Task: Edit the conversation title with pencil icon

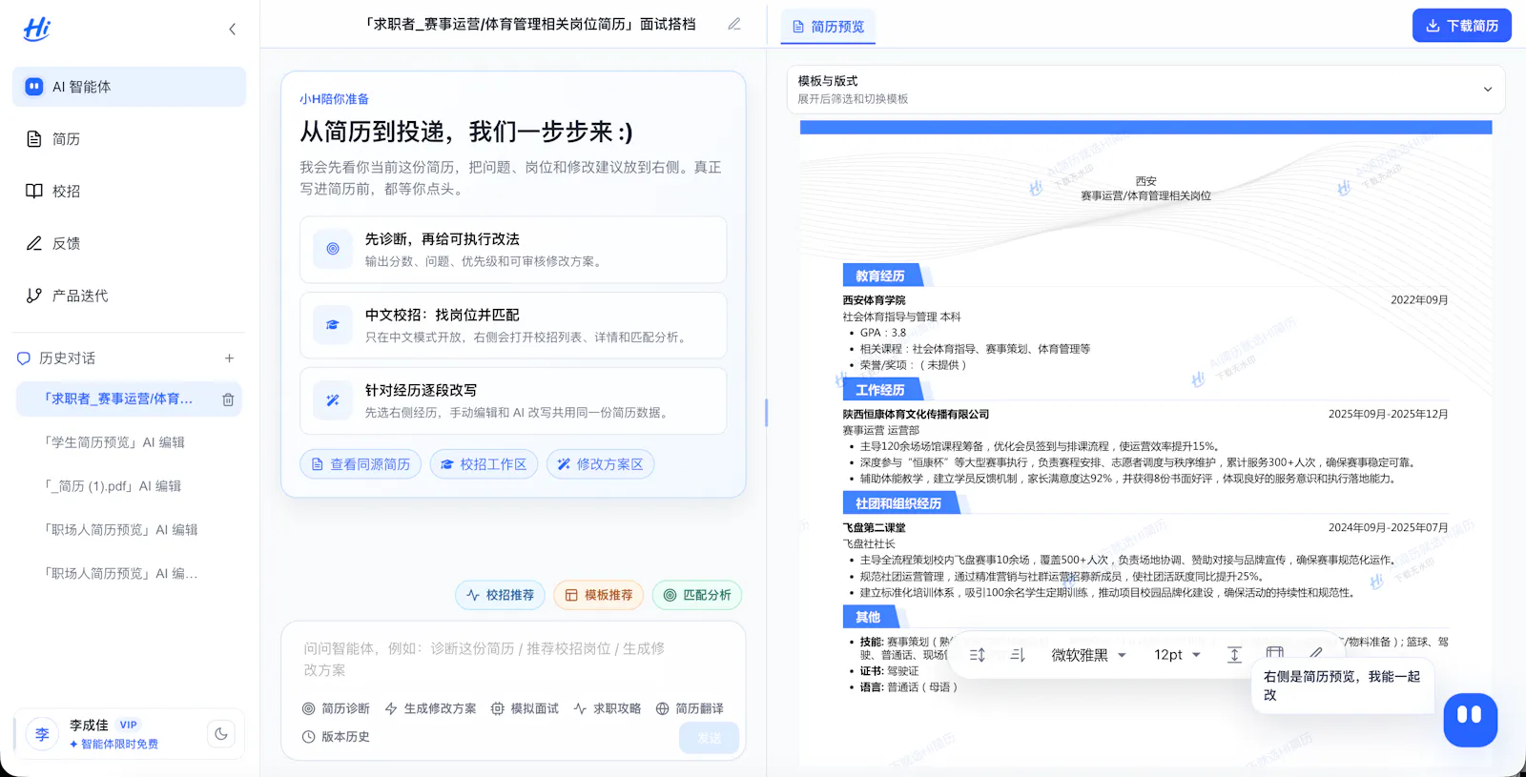Action: point(733,24)
